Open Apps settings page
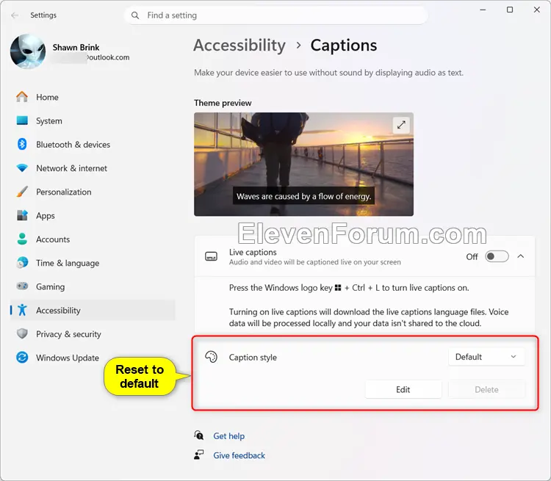The width and height of the screenshot is (551, 481). [93, 215]
